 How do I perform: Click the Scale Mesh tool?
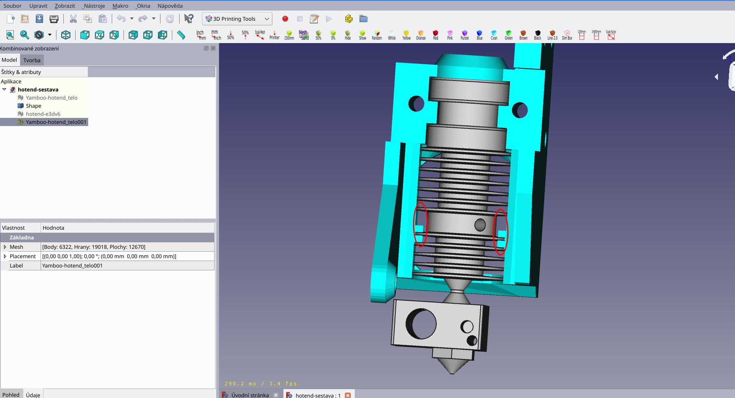(x=260, y=35)
